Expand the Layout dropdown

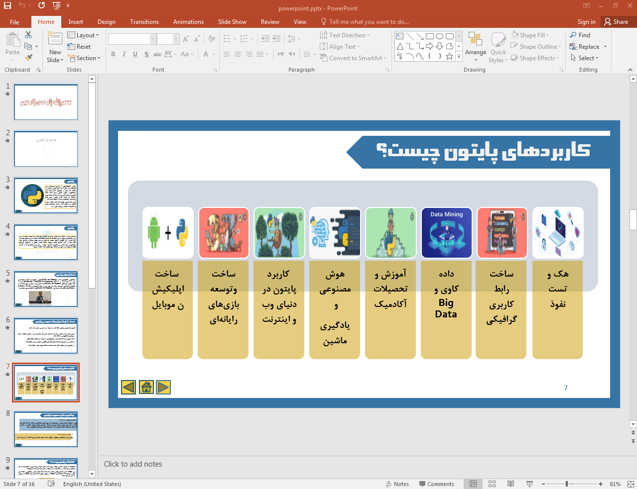click(84, 35)
